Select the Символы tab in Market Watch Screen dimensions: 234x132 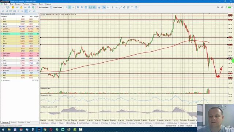pos(5,122)
